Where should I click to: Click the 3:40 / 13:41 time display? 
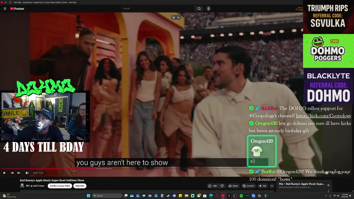38,173
